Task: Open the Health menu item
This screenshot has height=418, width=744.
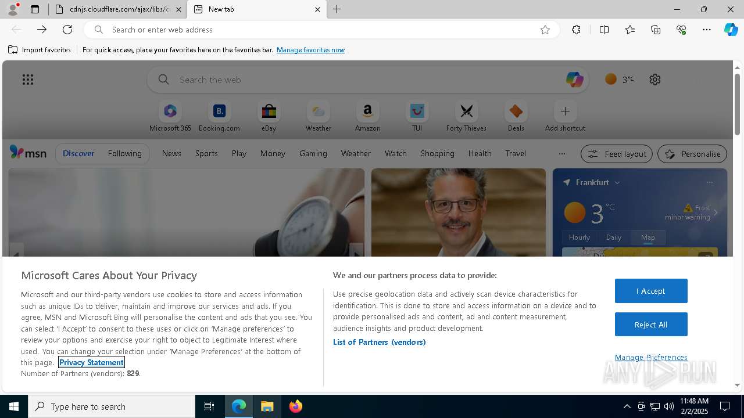Action: [x=480, y=153]
